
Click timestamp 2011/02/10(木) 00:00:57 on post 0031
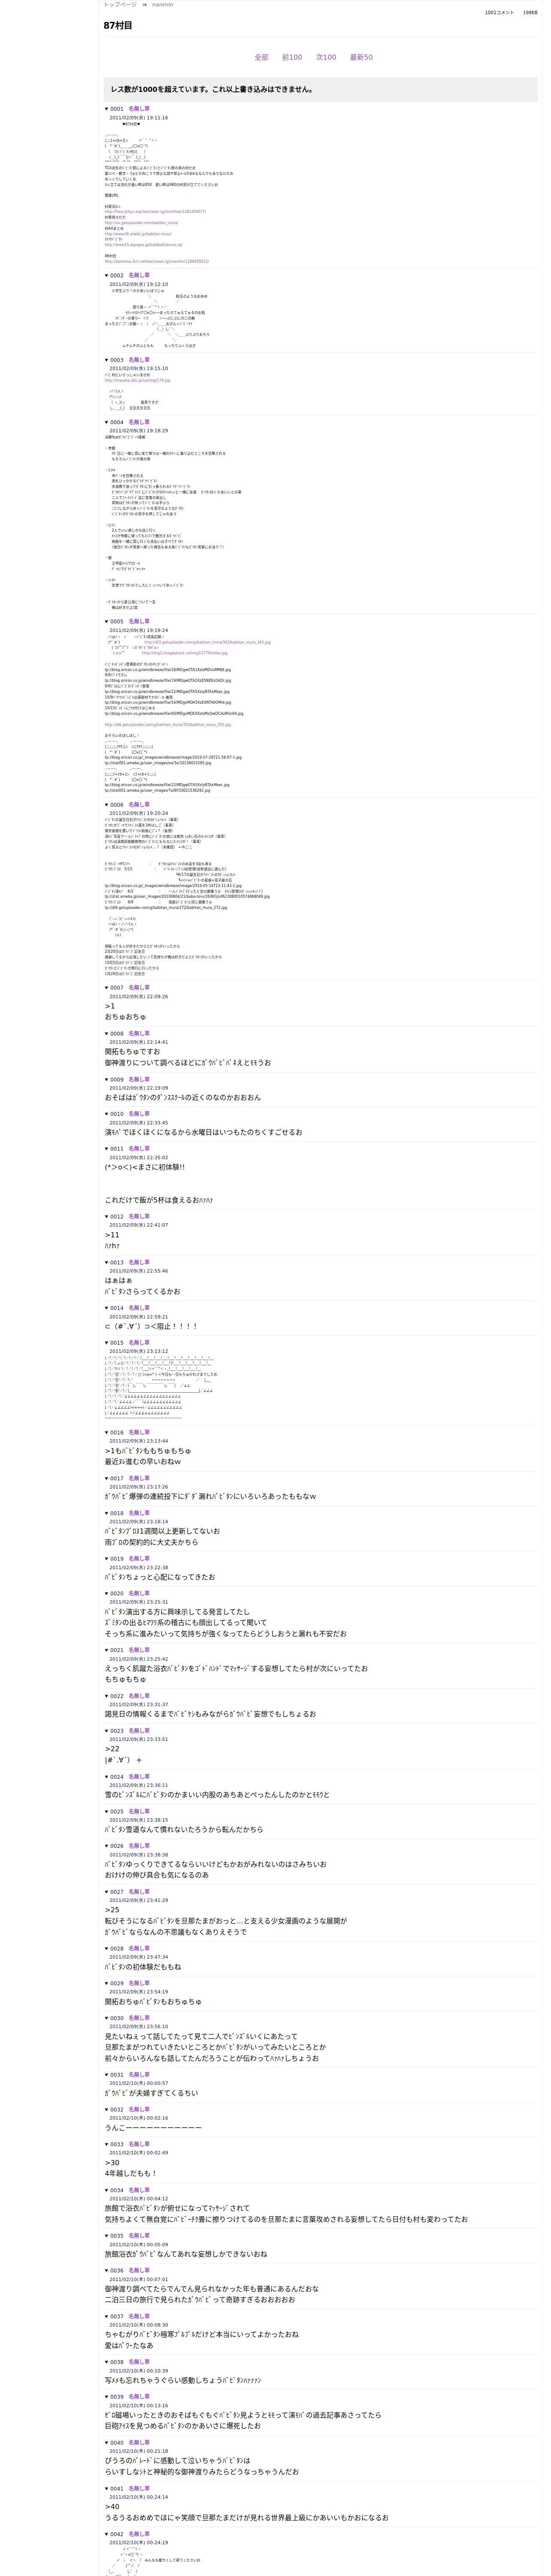pyautogui.click(x=138, y=2083)
